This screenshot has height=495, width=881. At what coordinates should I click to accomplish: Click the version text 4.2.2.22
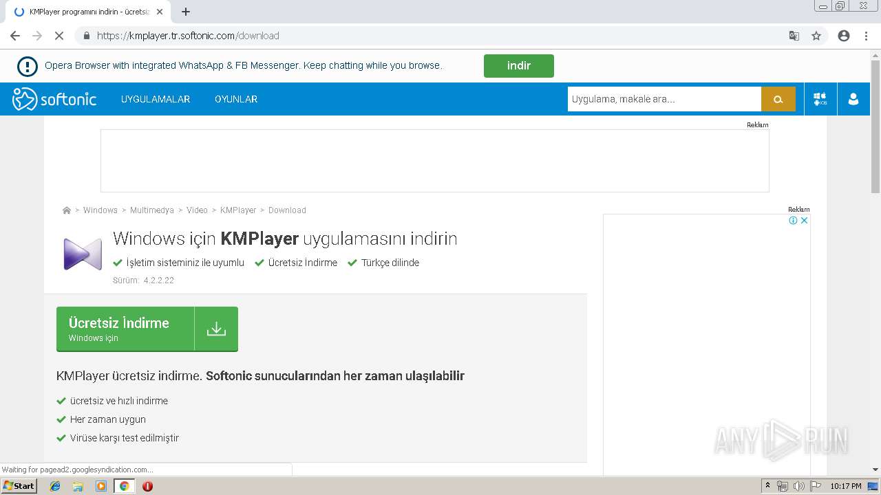(x=159, y=280)
